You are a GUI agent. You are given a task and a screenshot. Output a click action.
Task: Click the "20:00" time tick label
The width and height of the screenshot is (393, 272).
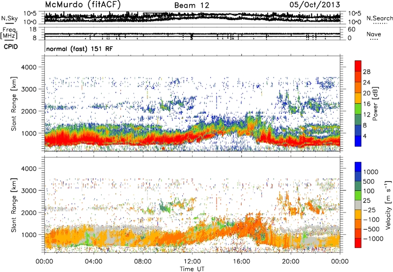tap(290, 262)
